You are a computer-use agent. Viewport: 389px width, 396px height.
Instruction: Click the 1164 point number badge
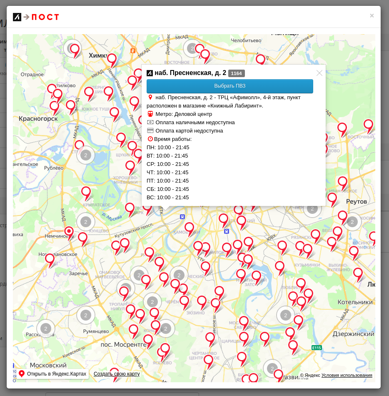tap(237, 73)
